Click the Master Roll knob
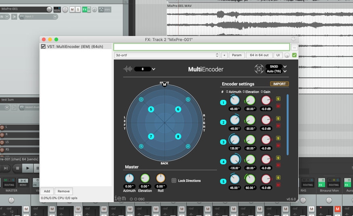Image resolution: width=353 pixels, height=216 pixels. pos(161,178)
